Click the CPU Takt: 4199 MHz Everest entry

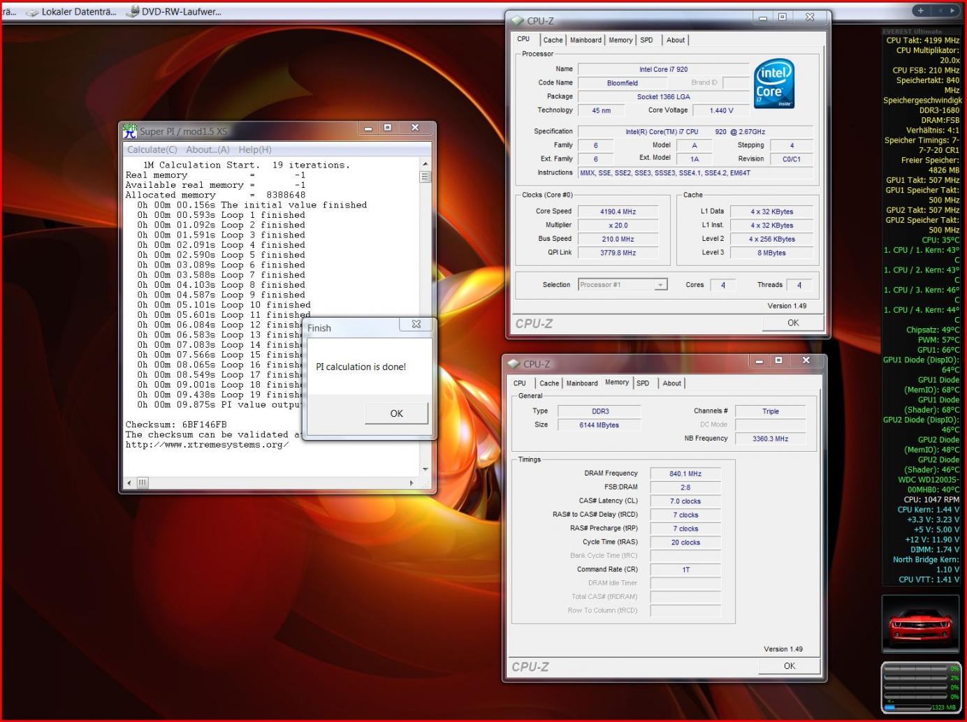(x=922, y=40)
